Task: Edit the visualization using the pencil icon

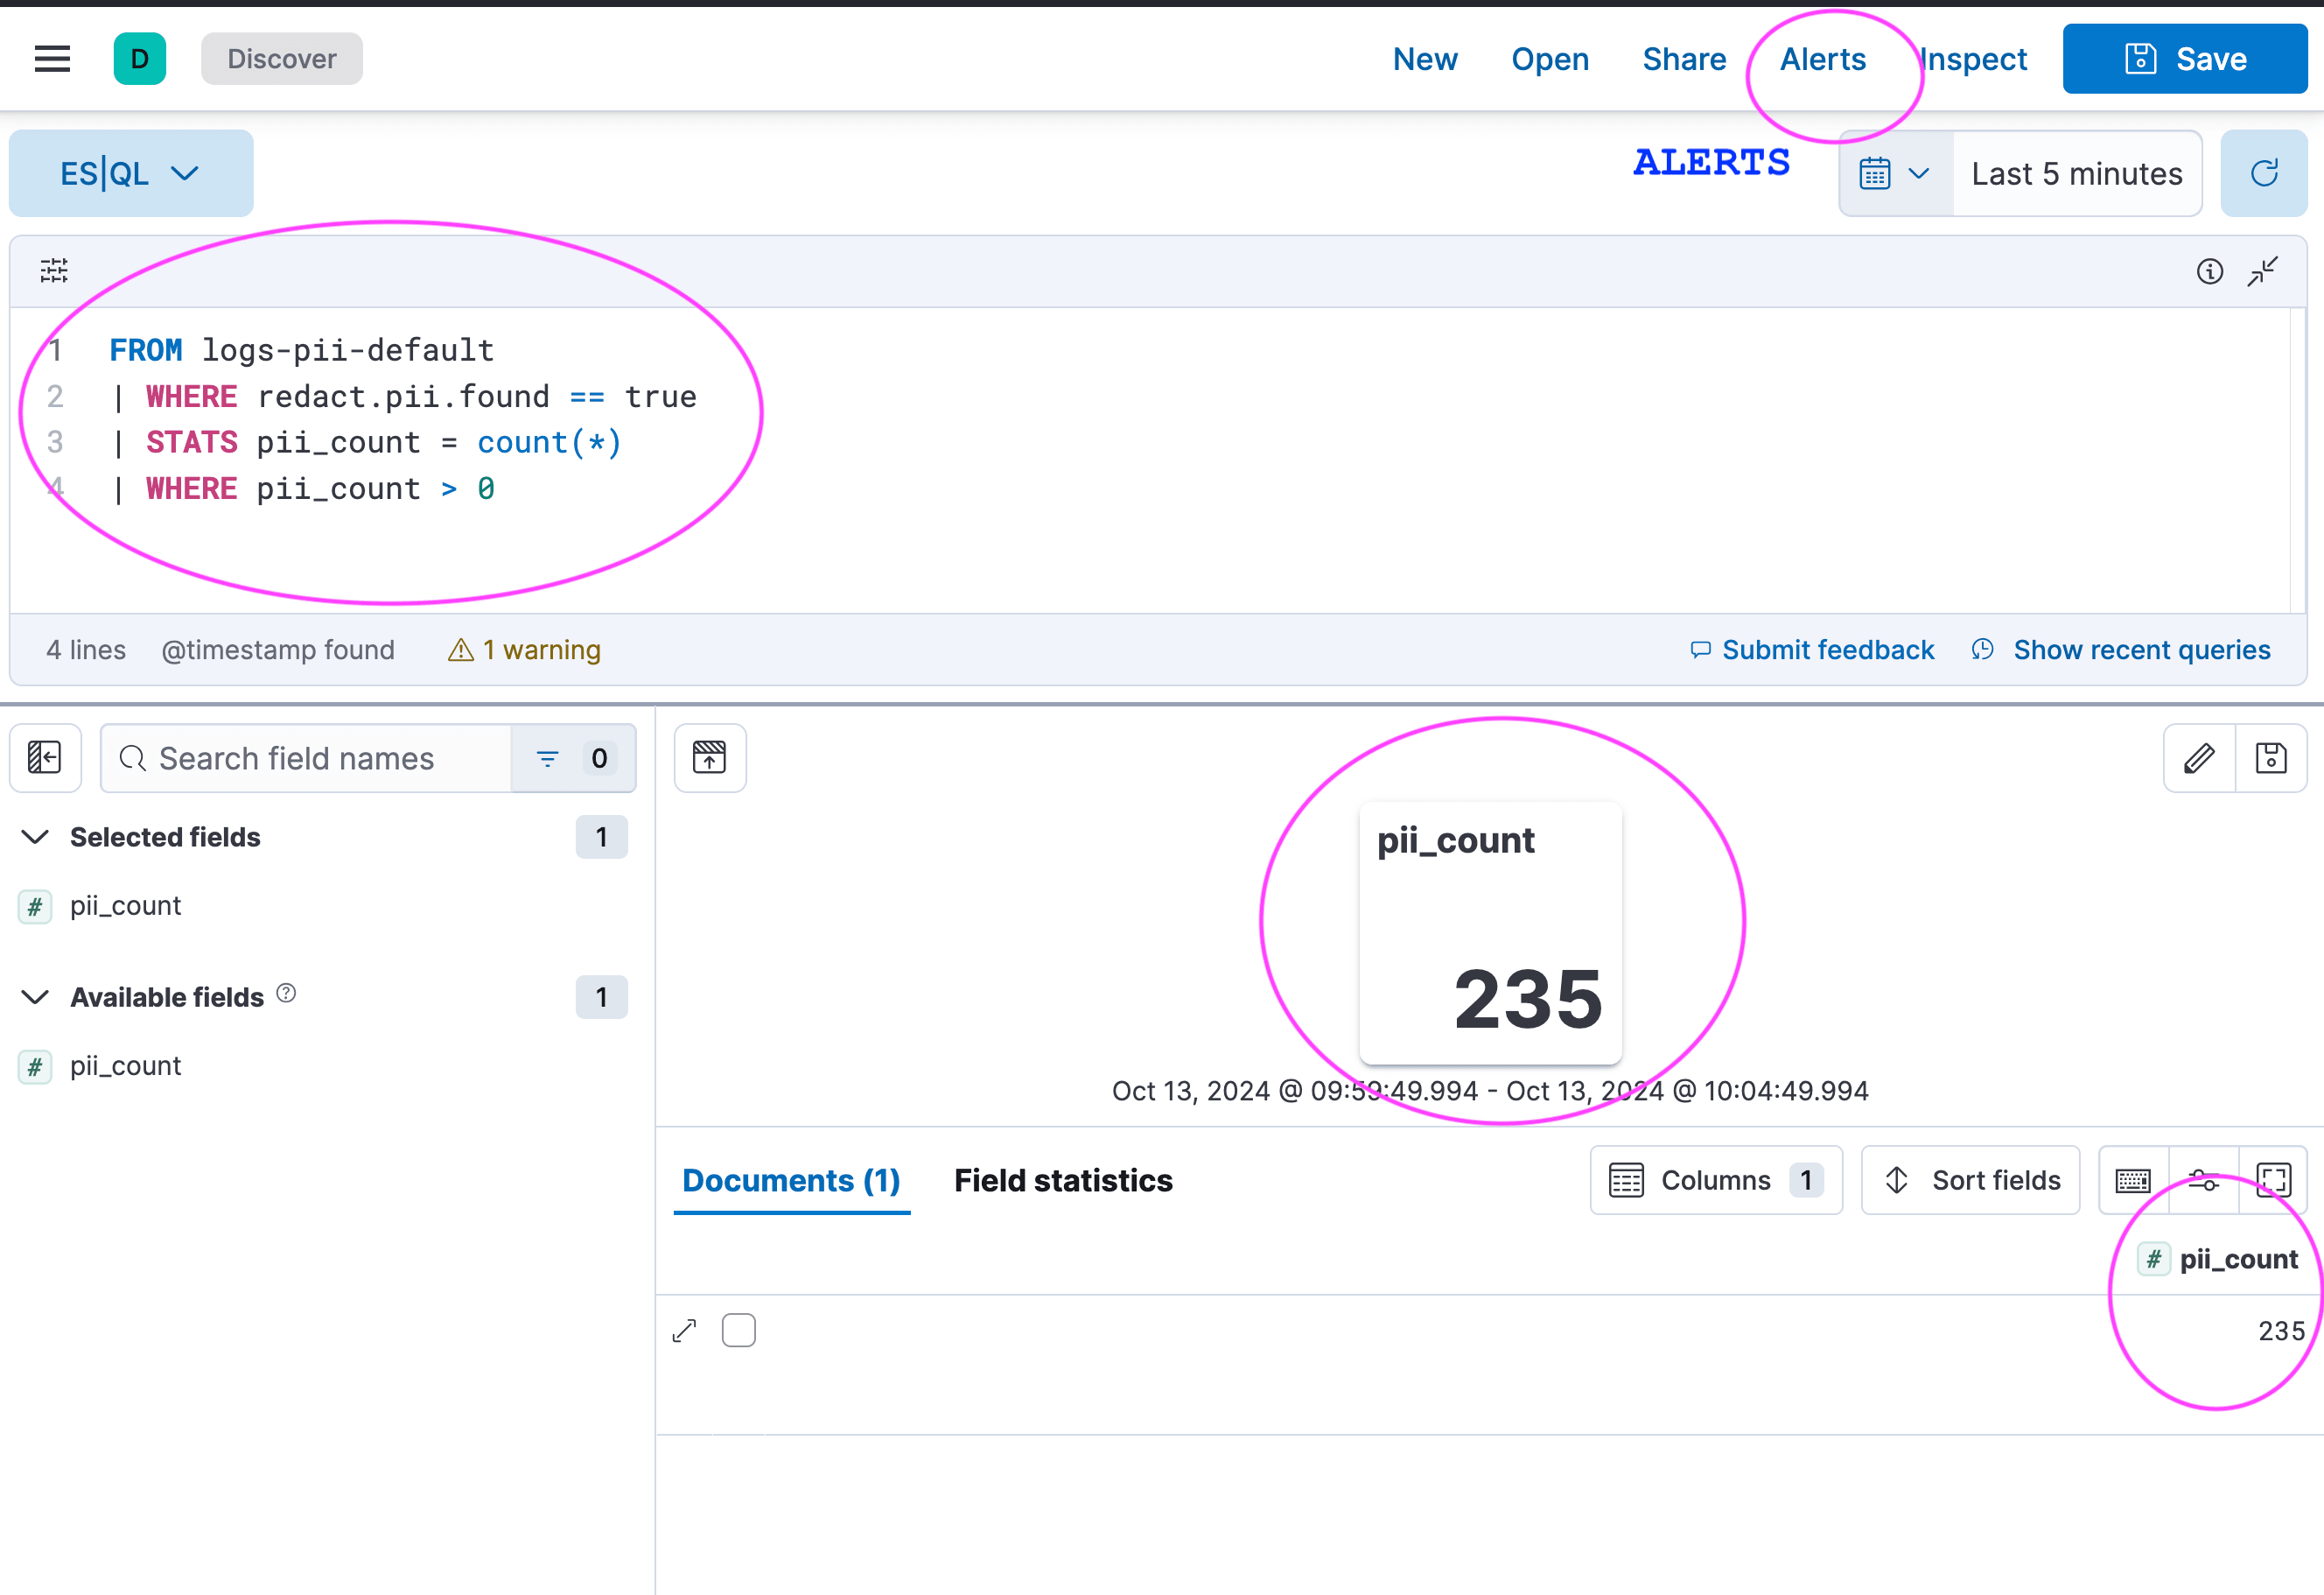Action: coord(2198,757)
